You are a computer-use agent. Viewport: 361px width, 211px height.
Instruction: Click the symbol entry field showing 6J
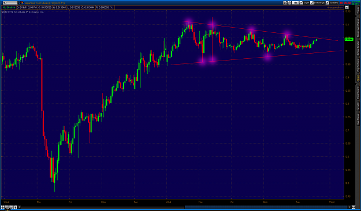point(10,3)
